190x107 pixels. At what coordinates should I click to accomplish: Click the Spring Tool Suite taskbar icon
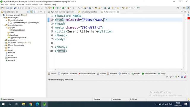[44, 104]
